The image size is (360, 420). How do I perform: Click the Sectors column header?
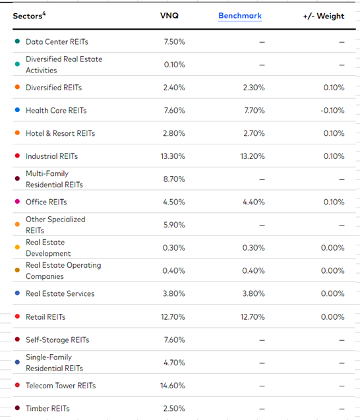tap(29, 16)
